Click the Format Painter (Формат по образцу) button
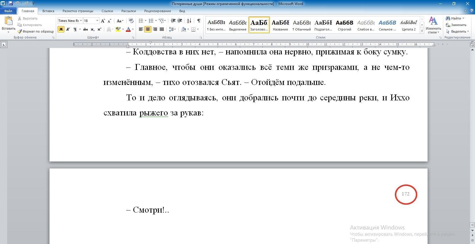Viewport: 475px width, 244px height. (36, 31)
